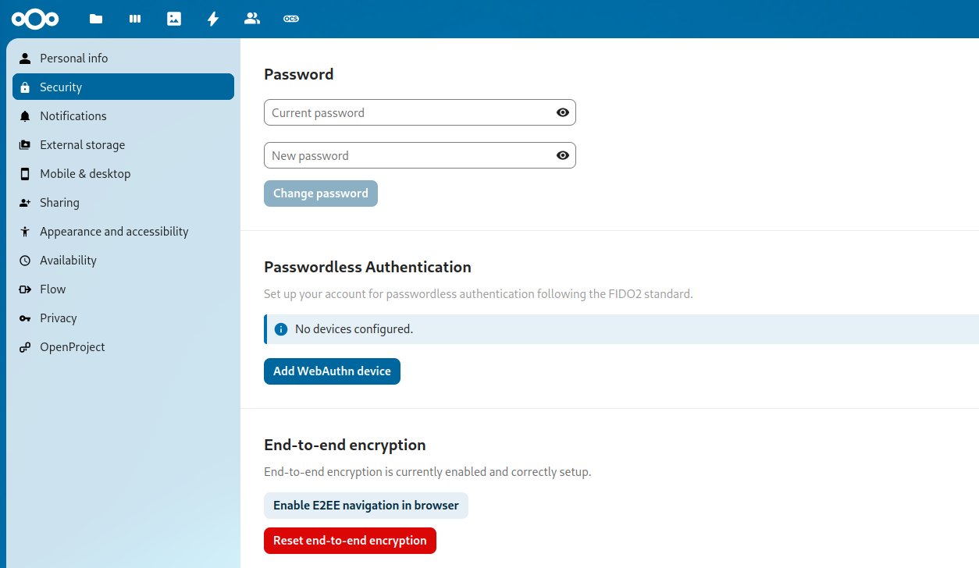Show the current password using eye icon
The width and height of the screenshot is (979, 568).
(562, 112)
